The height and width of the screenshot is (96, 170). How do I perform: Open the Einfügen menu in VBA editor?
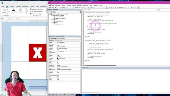[x=69, y=5]
